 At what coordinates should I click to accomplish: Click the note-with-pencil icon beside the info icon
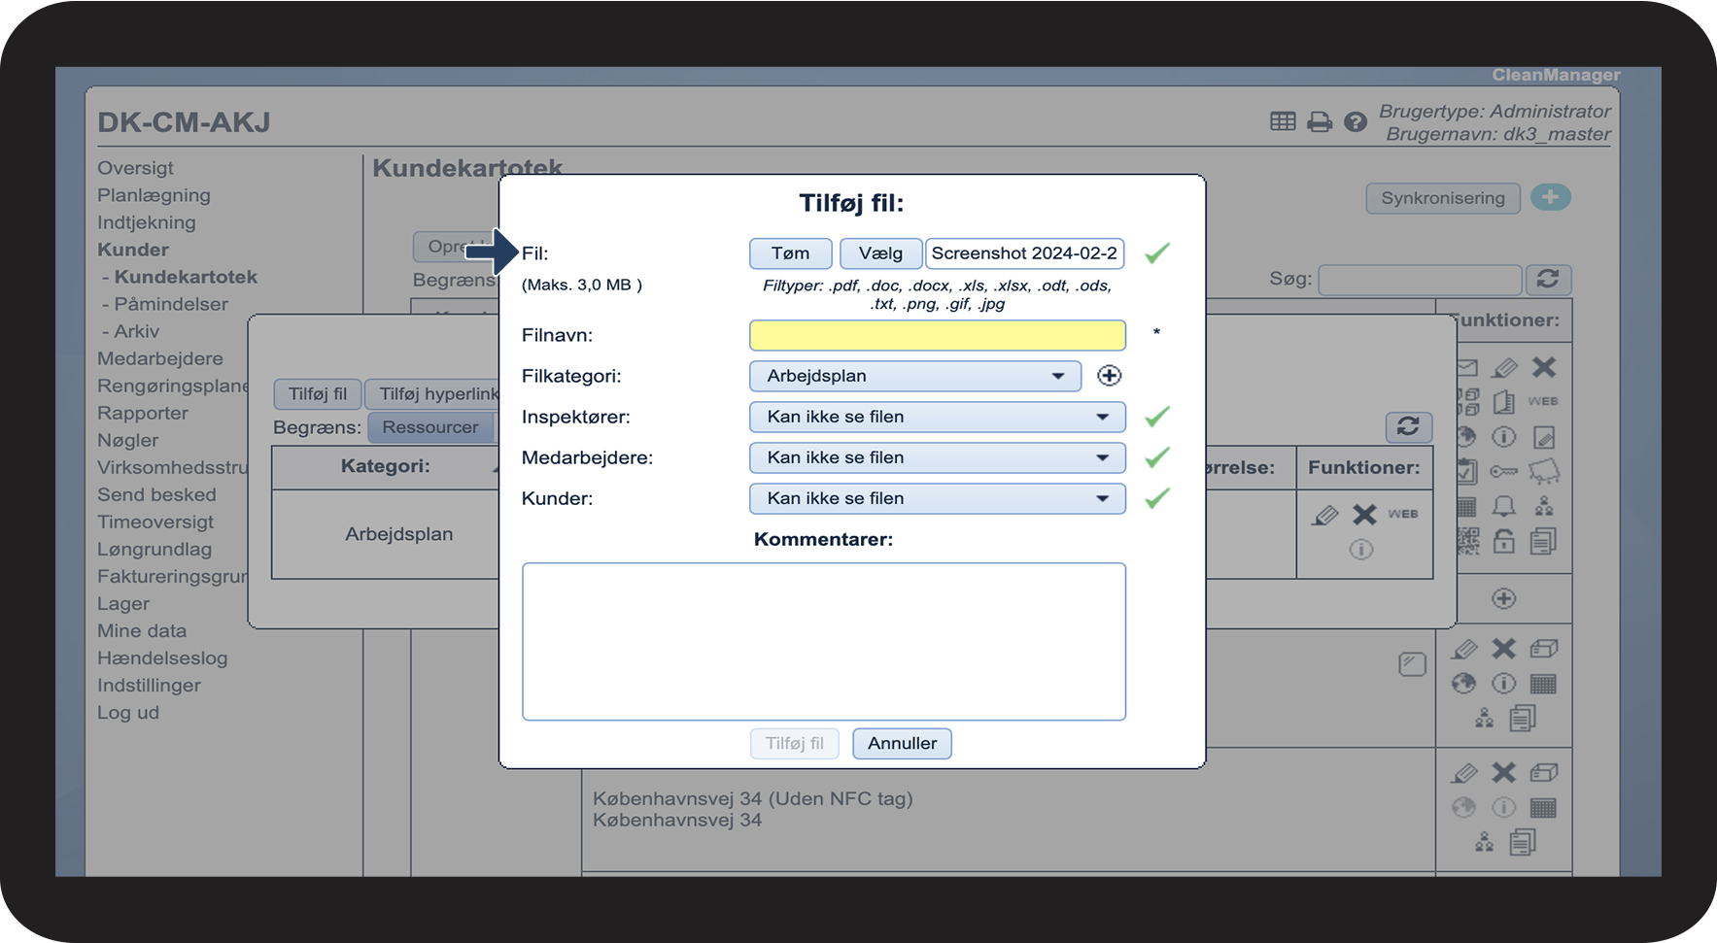[1544, 437]
